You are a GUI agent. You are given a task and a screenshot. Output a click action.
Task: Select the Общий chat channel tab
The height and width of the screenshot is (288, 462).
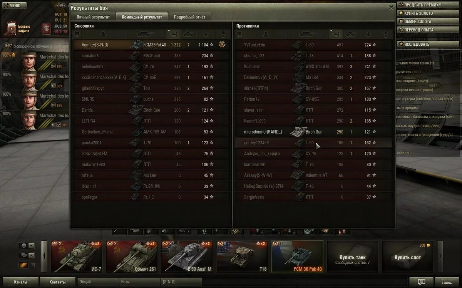pos(97,282)
